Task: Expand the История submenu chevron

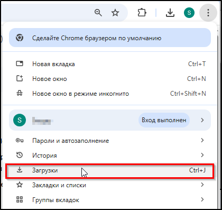Action: 202,155
